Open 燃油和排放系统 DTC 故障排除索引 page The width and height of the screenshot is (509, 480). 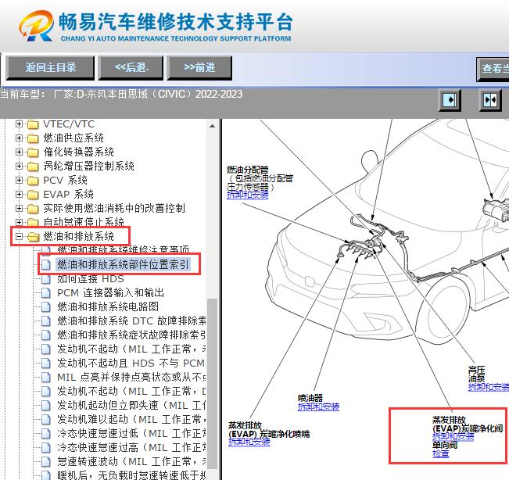[131, 321]
